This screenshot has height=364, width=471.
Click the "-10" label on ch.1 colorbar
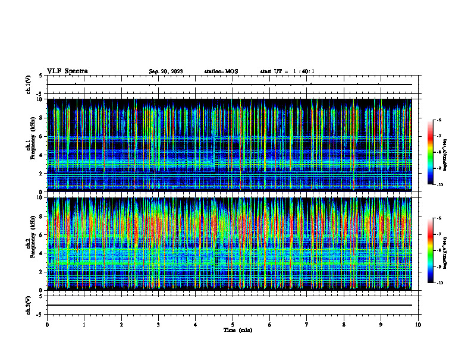click(440, 185)
